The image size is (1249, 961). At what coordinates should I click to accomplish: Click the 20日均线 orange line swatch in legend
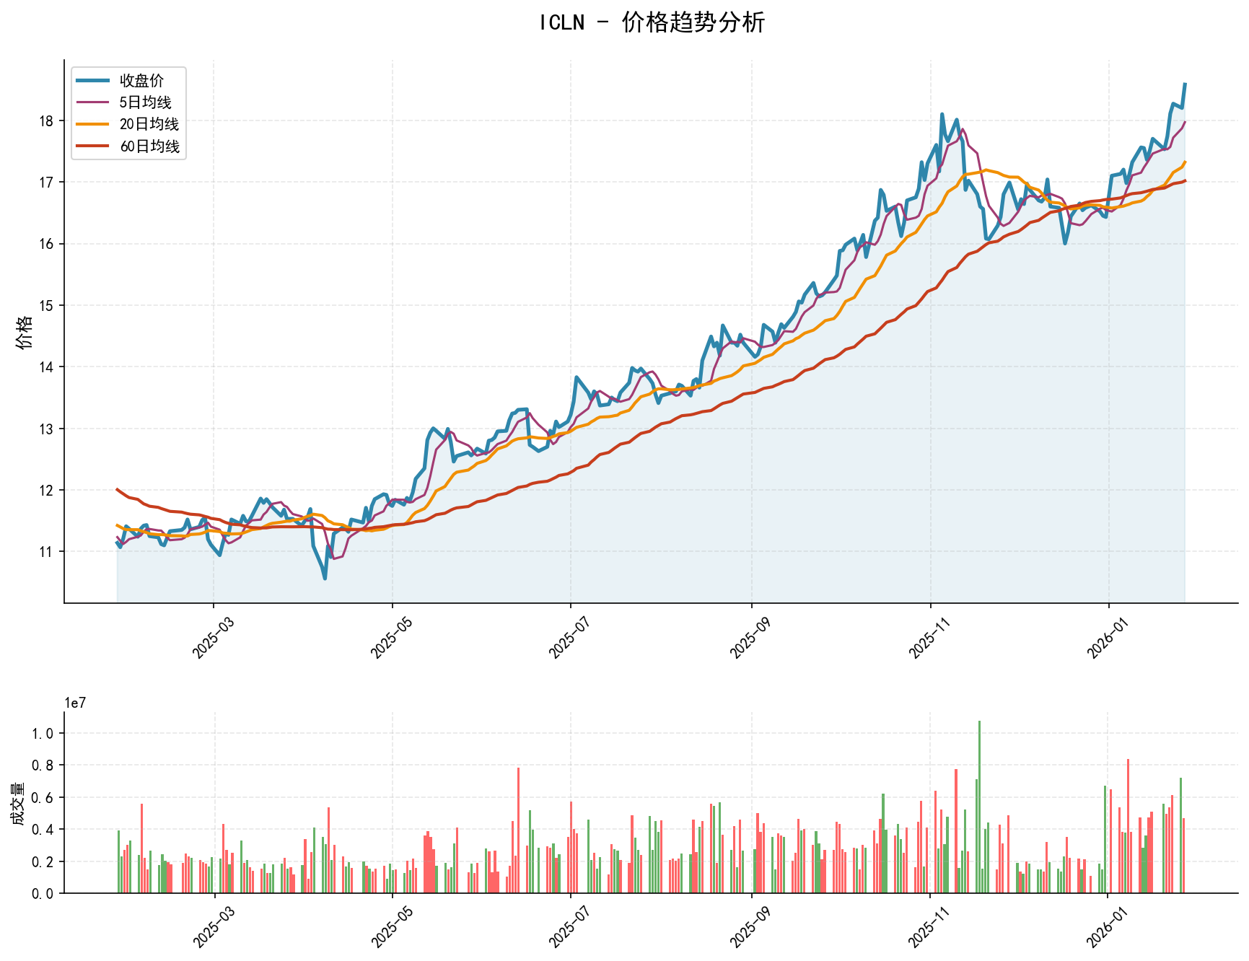[x=94, y=123]
